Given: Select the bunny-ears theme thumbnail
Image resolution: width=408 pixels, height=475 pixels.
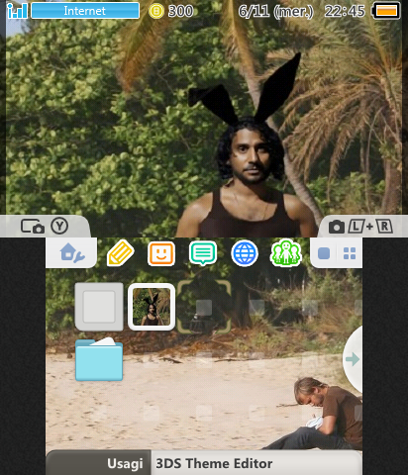Looking at the screenshot, I should [x=152, y=307].
